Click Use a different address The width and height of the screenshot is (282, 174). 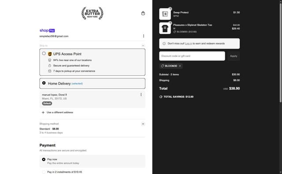click(x=60, y=112)
